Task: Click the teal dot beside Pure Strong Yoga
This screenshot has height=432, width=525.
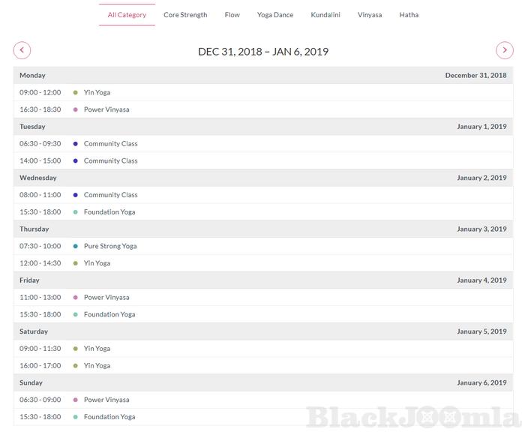Action: (x=76, y=246)
